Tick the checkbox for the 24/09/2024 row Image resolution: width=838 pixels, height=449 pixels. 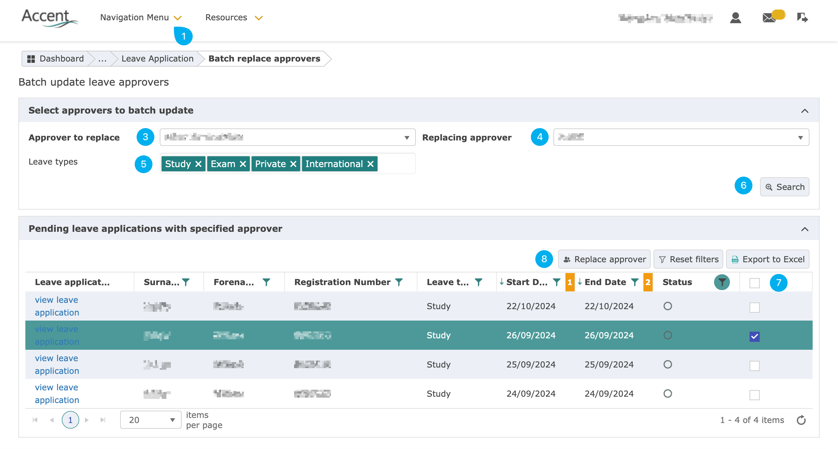754,395
